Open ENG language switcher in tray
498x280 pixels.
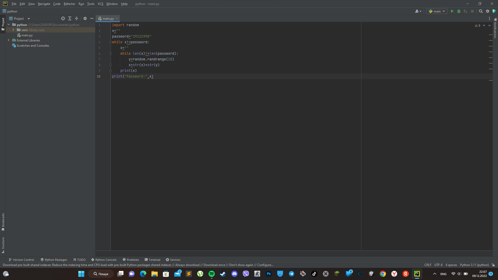coord(443,274)
